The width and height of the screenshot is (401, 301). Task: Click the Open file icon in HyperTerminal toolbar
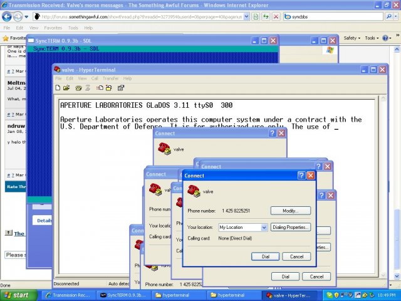[x=68, y=88]
